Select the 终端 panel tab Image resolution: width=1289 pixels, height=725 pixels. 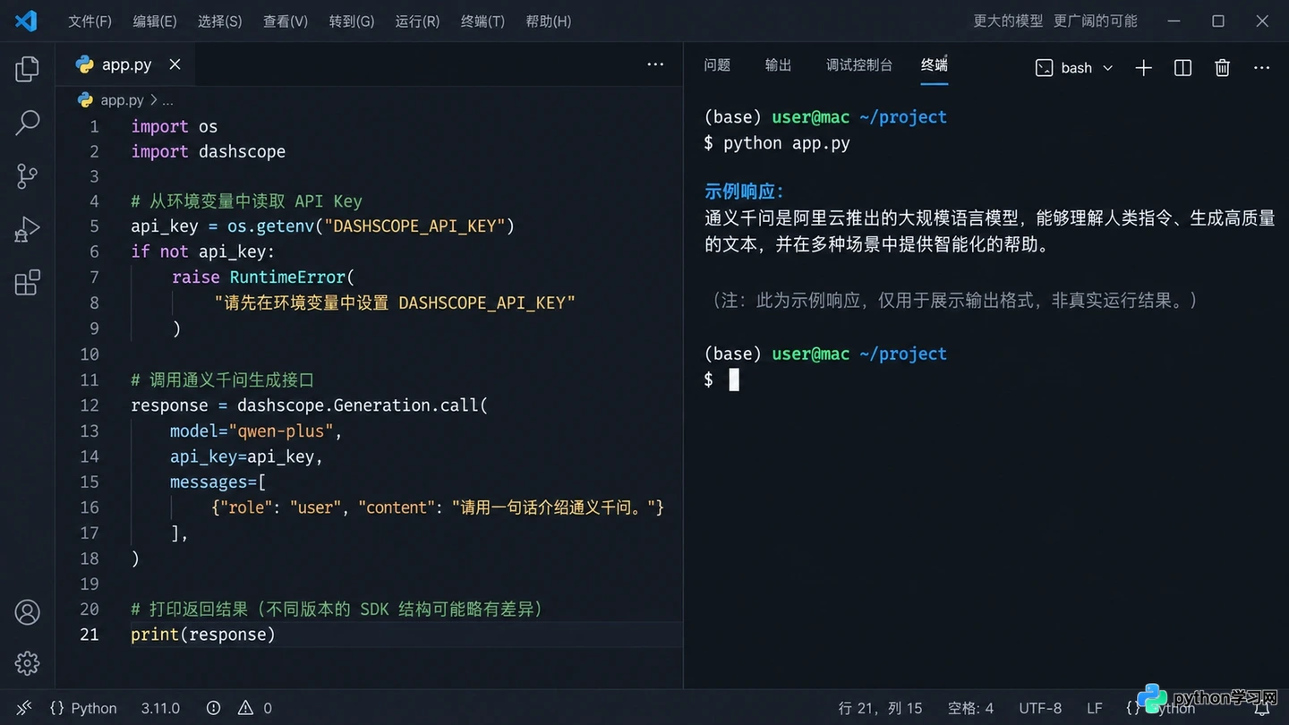(x=935, y=64)
